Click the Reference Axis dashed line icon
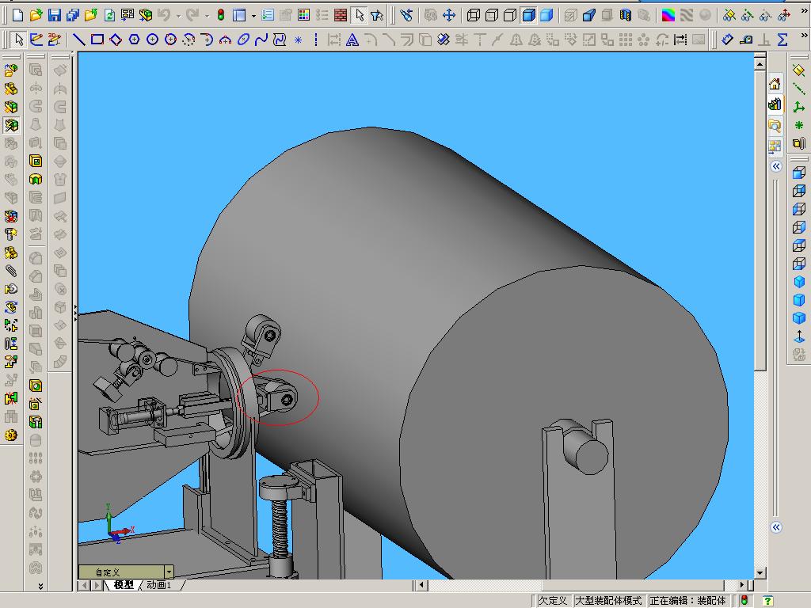811x608 pixels. 798,89
